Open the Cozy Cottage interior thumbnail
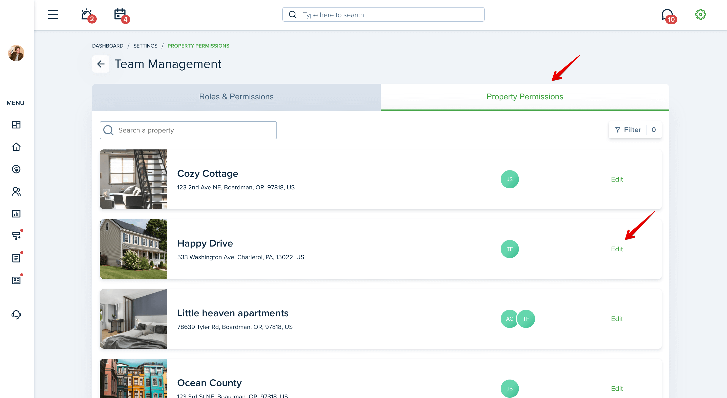727x398 pixels. (133, 179)
